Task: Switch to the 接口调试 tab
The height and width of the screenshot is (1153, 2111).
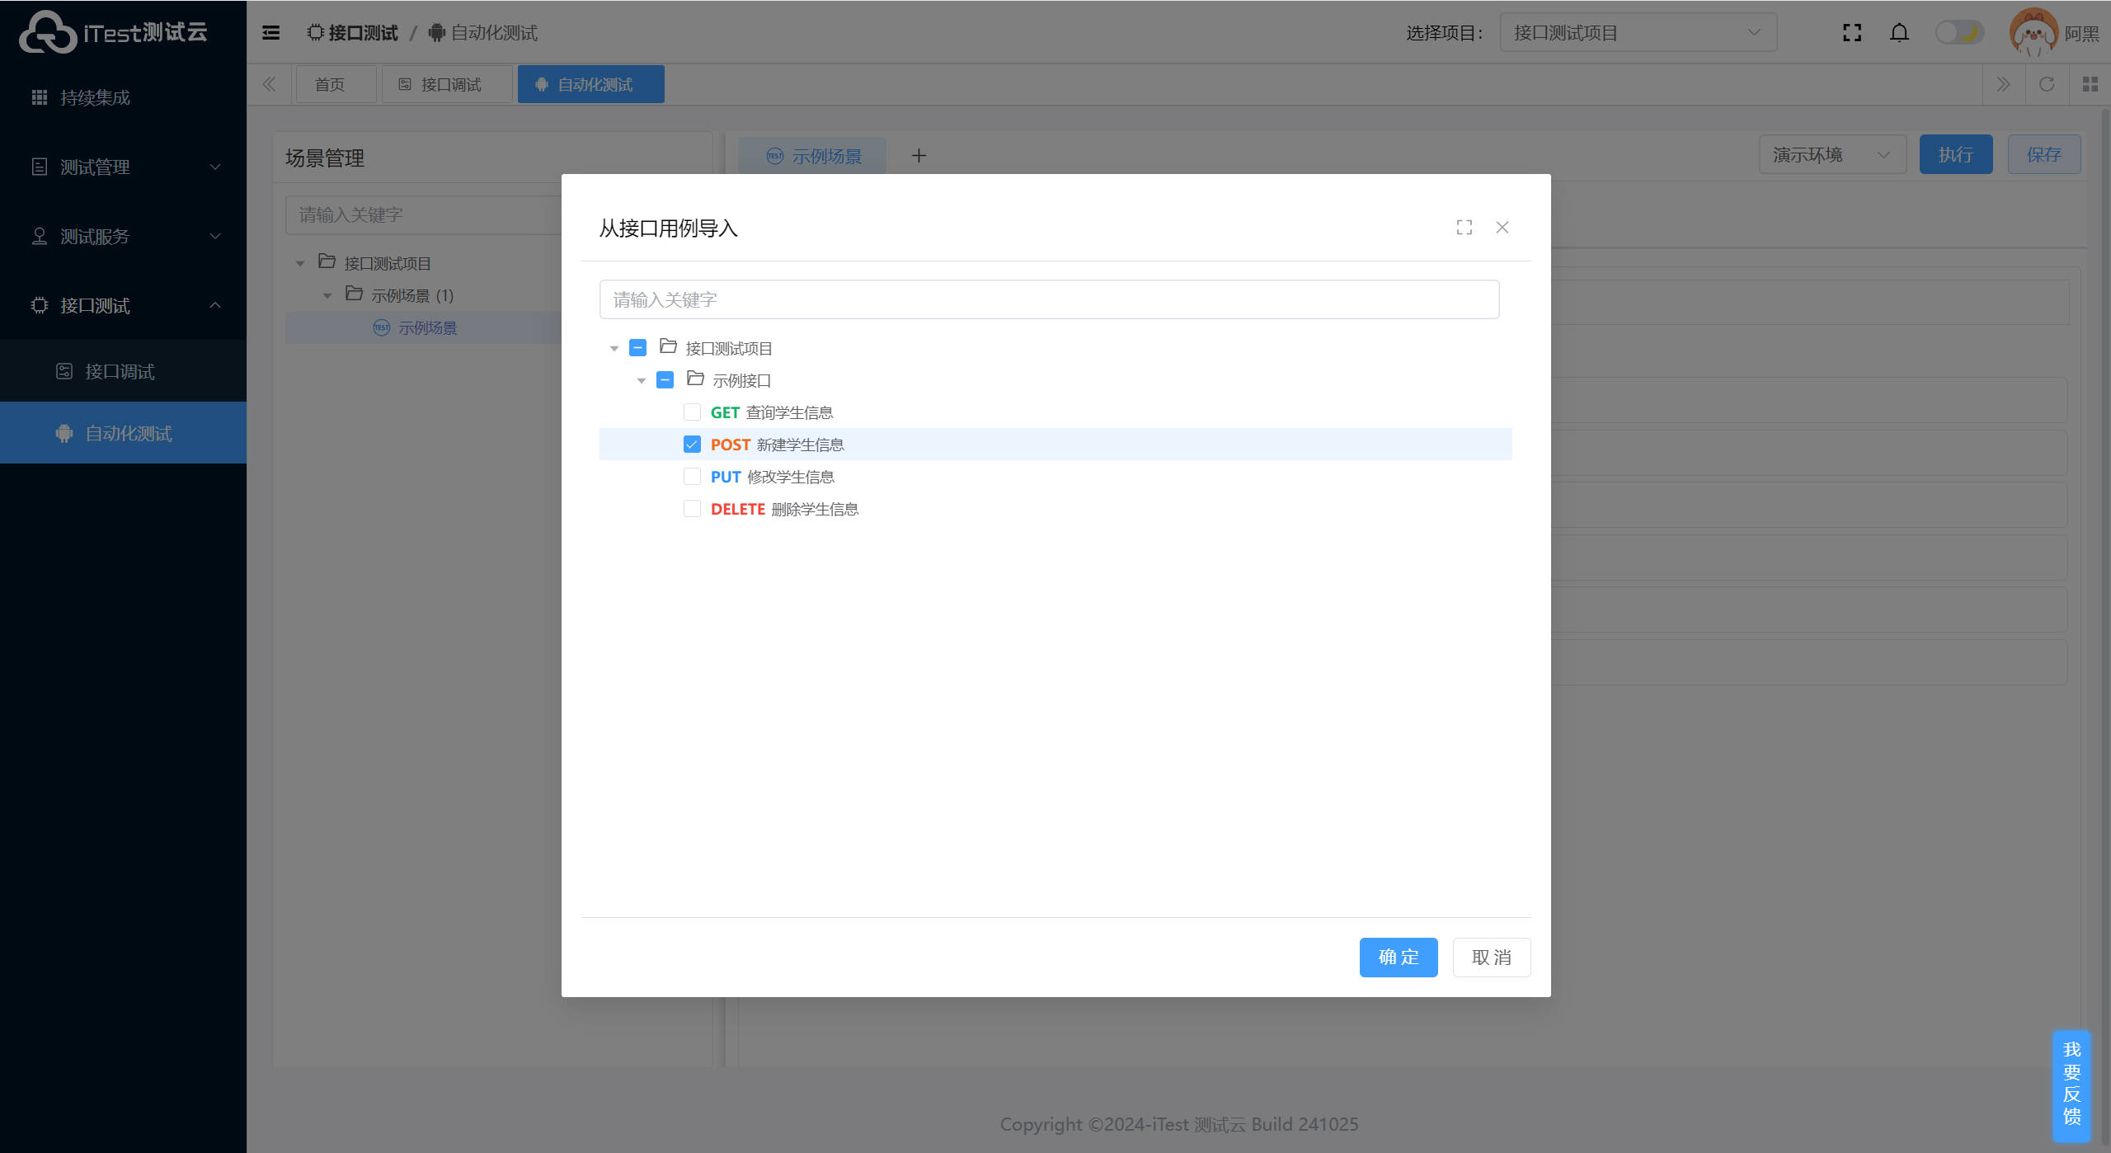Action: coord(448,85)
